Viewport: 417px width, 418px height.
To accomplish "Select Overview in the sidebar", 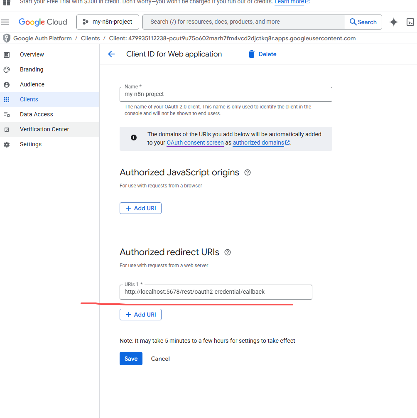I will point(32,54).
